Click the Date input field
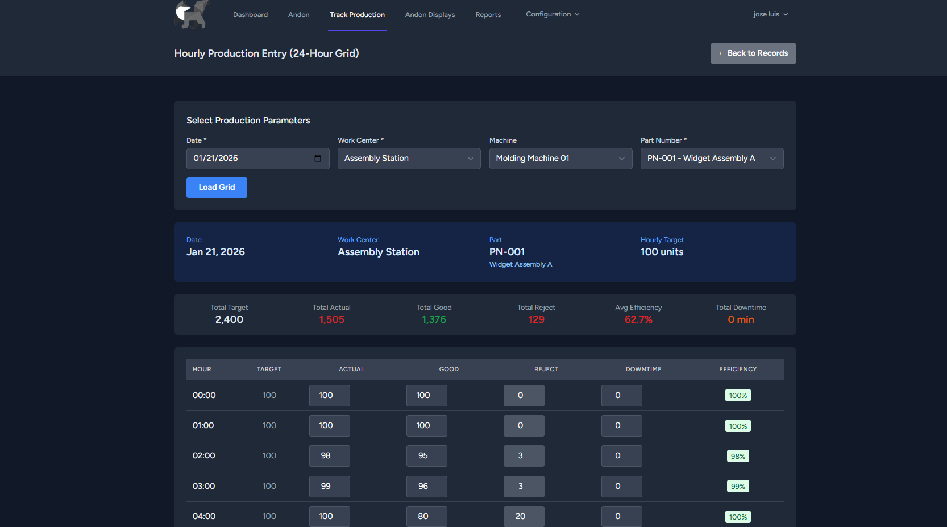Viewport: 947px width, 527px height. point(250,159)
